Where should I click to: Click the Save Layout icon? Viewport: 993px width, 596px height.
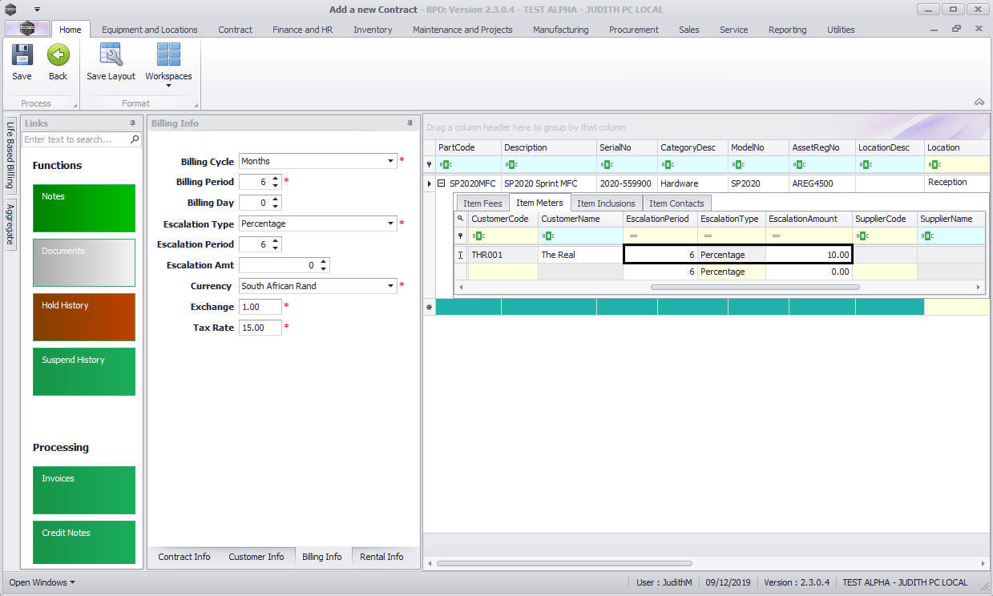pos(111,56)
